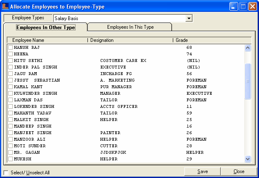The height and width of the screenshot is (178, 259).
Task: Check the box for MALKIT SINGH
Action: (10, 119)
